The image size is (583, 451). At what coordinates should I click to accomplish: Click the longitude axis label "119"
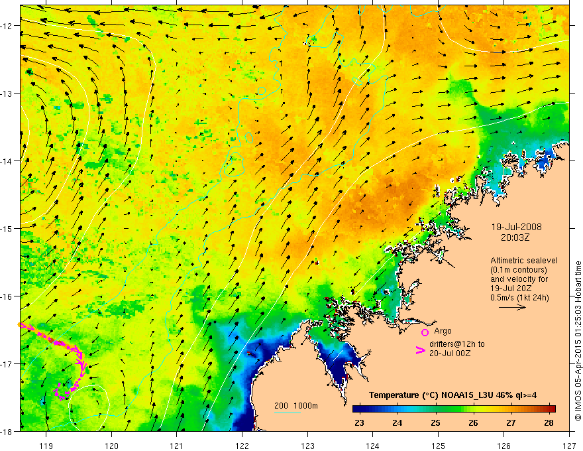(x=46, y=446)
